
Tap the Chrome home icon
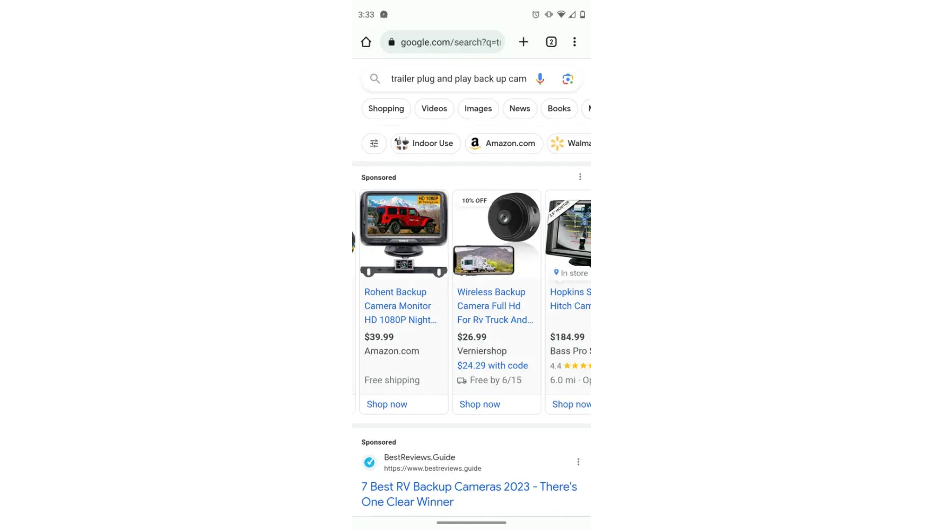coord(366,42)
